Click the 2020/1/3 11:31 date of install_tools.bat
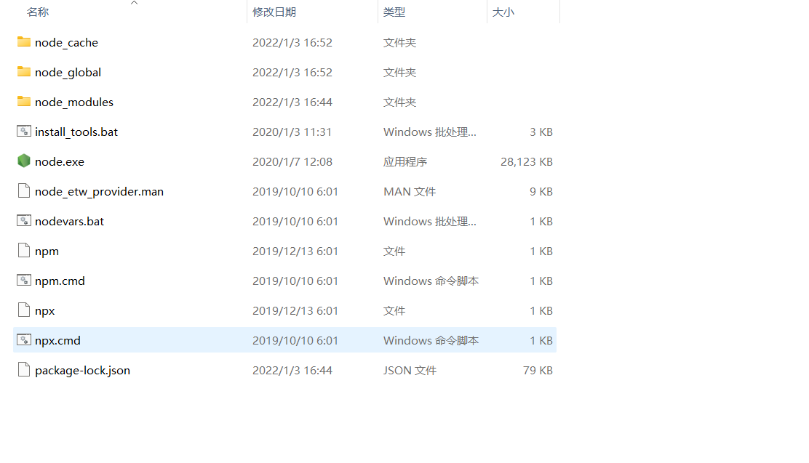The width and height of the screenshot is (809, 463). click(x=292, y=132)
